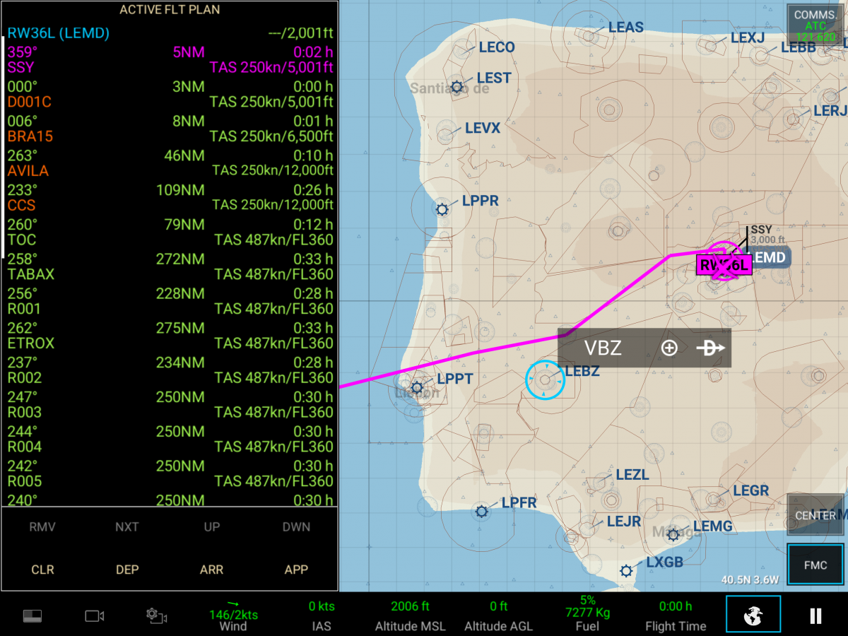848x636 pixels.
Task: Click the VBZ label in map popup
Action: (603, 348)
